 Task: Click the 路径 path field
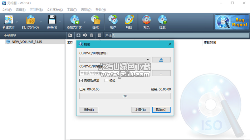click(x=181, y=35)
